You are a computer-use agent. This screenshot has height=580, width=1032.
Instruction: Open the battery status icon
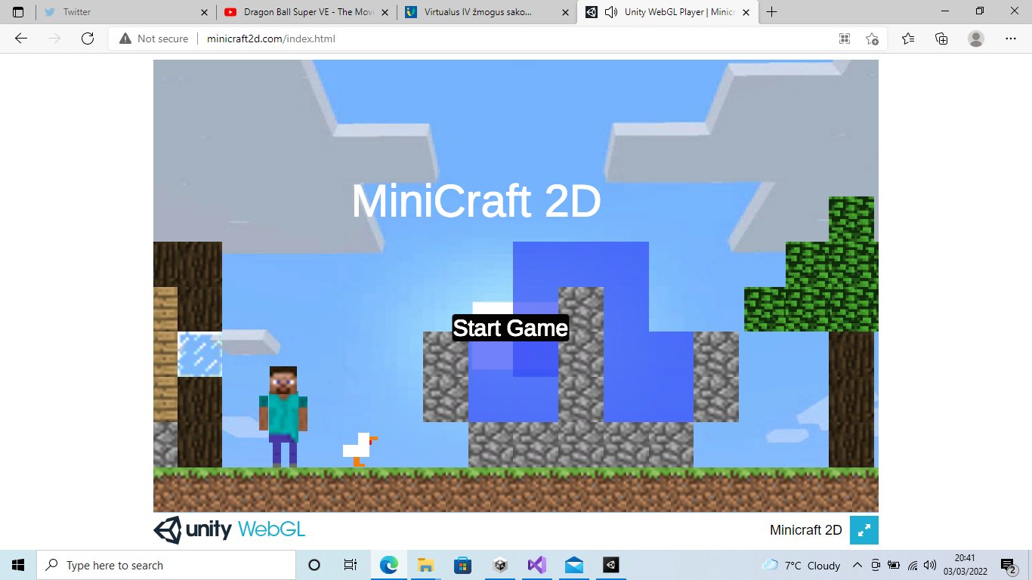click(895, 565)
